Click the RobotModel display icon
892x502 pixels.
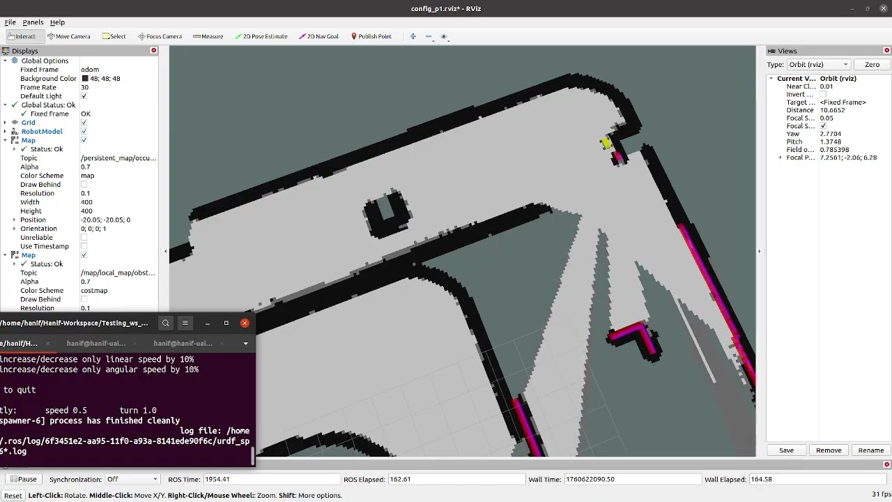pos(15,132)
